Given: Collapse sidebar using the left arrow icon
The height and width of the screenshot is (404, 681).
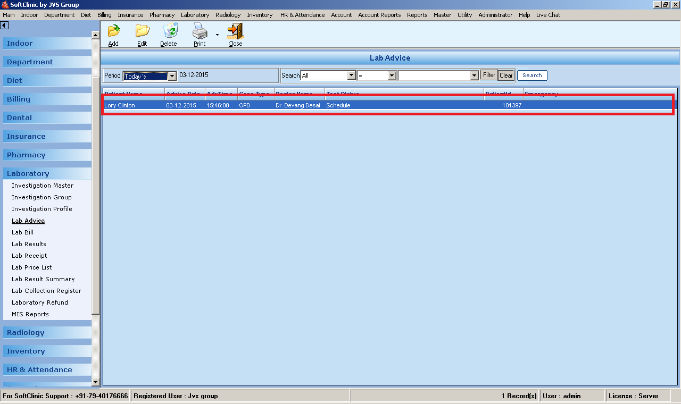Looking at the screenshot, I should pos(4,26).
